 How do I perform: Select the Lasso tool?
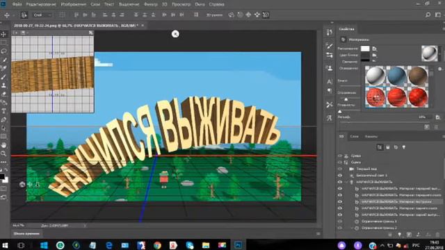point(3,51)
